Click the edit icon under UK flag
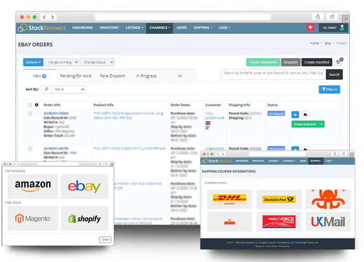 coord(207,128)
